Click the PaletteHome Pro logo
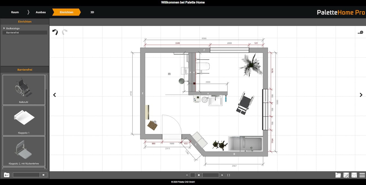This screenshot has width=366, height=185. click(341, 12)
